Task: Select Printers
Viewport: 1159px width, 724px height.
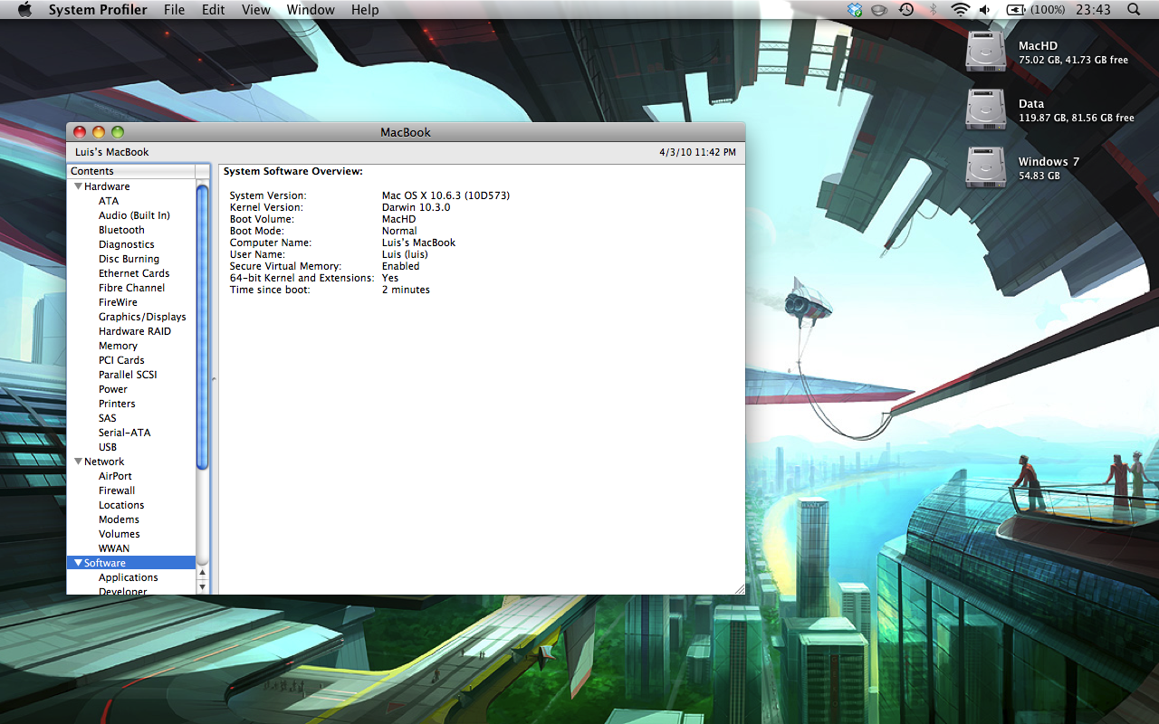Action: tap(117, 404)
